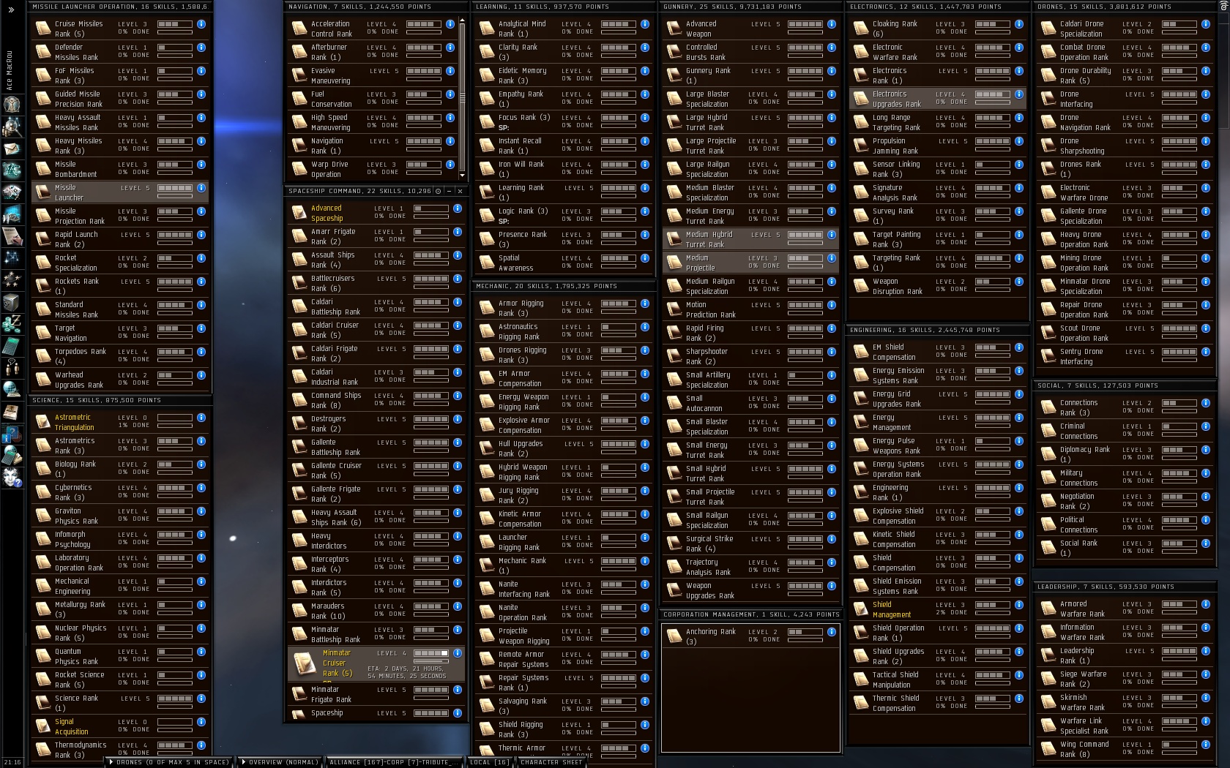Open the wallet coins icon in the sidebar
Screen dimensions: 1230x768
11,323
